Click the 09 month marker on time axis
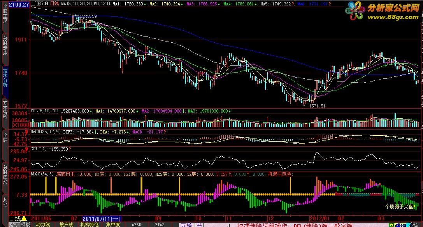Screen dimensions: 423x227 pyautogui.click(x=158, y=218)
